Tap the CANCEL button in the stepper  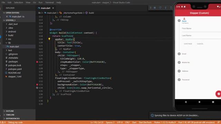(x=200, y=44)
